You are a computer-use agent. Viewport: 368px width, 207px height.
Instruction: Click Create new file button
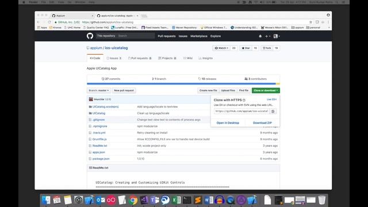coord(208,90)
